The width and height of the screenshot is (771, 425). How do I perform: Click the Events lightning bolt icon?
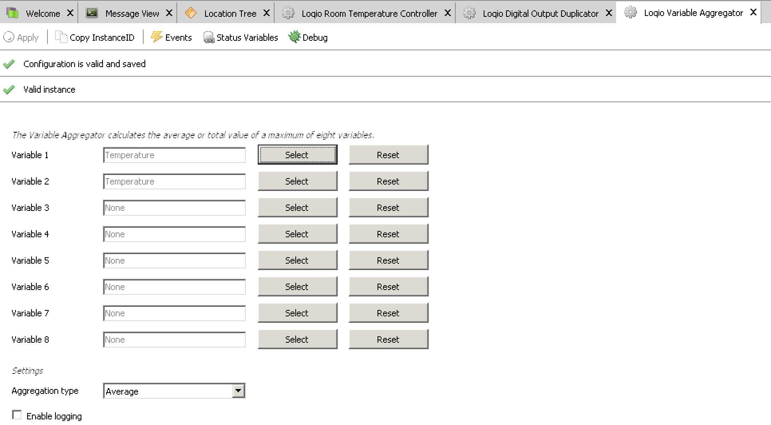156,37
